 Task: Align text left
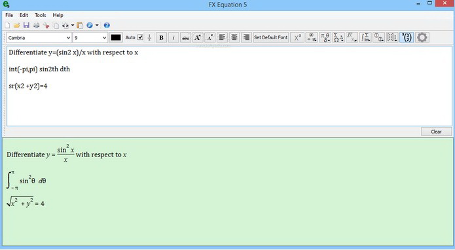(x=223, y=38)
